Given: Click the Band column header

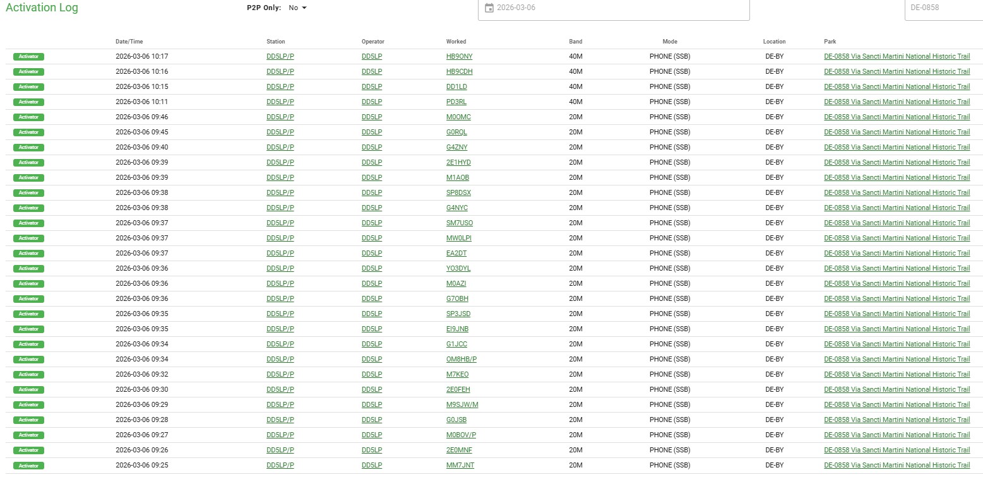Looking at the screenshot, I should [575, 42].
